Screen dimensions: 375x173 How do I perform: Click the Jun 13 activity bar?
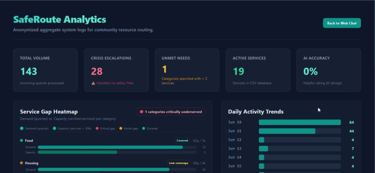300,149
